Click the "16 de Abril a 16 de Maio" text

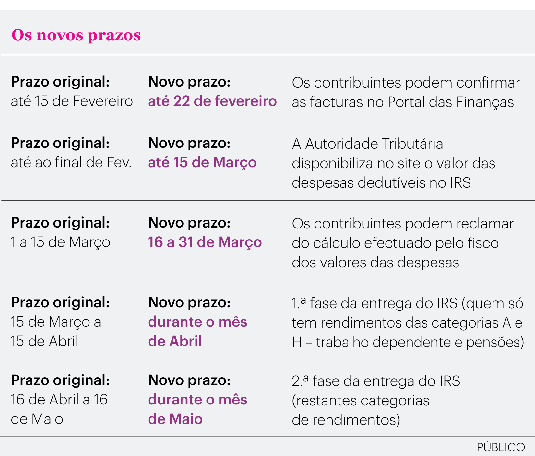[x=59, y=409]
